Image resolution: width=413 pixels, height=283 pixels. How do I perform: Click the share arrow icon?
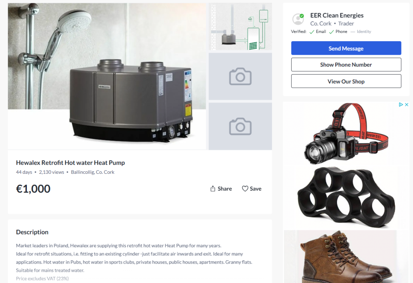pyautogui.click(x=213, y=189)
